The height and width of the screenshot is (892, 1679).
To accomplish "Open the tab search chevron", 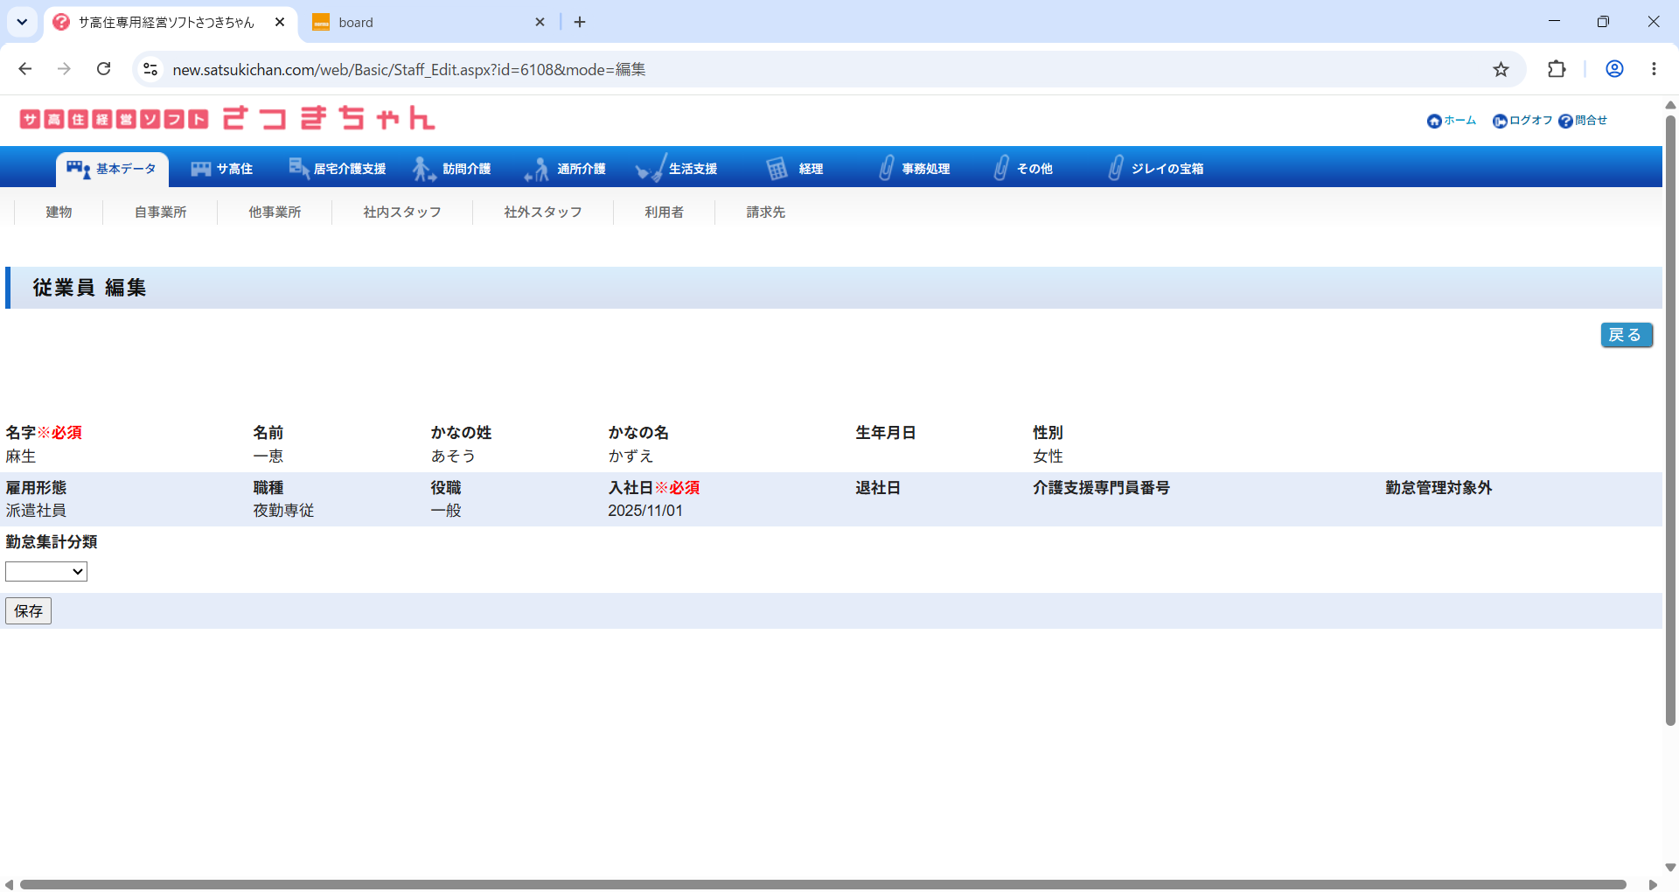I will tap(22, 22).
